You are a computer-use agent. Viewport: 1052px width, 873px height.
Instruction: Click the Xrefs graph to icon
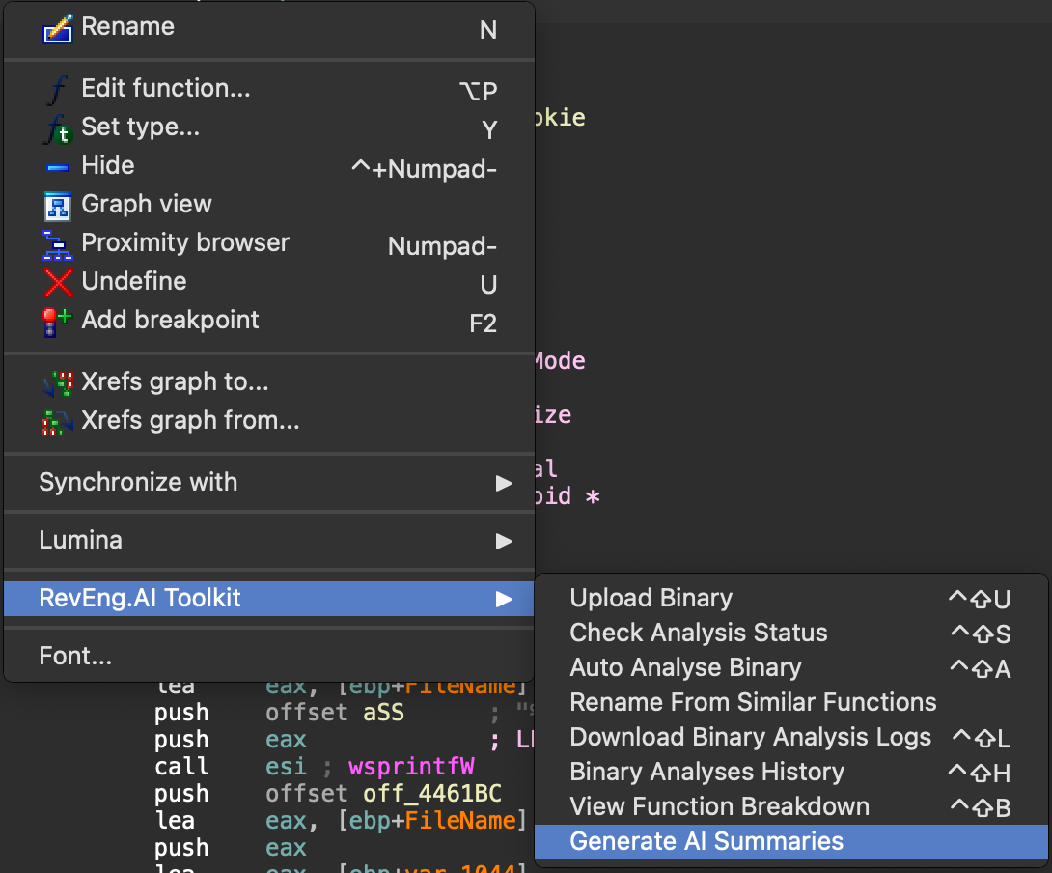pos(58,383)
